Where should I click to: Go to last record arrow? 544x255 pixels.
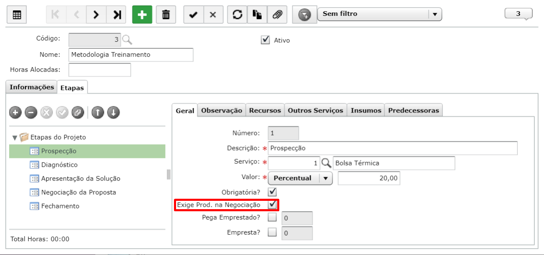coord(117,15)
